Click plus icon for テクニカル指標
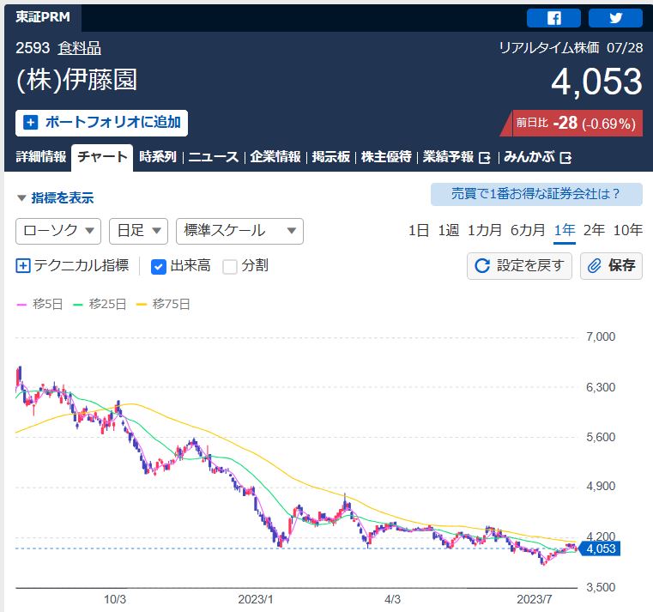Viewport: 653px width, 612px height. (x=23, y=265)
